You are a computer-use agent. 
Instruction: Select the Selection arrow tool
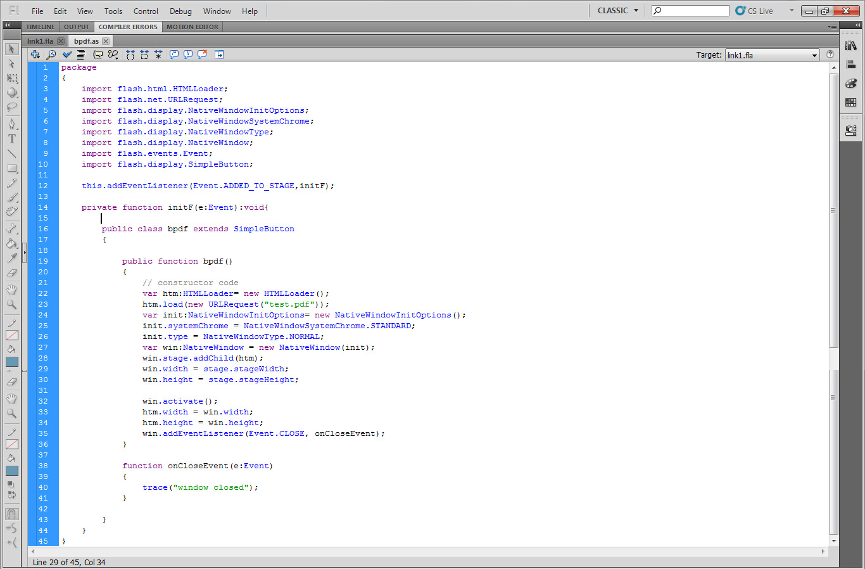pos(11,49)
